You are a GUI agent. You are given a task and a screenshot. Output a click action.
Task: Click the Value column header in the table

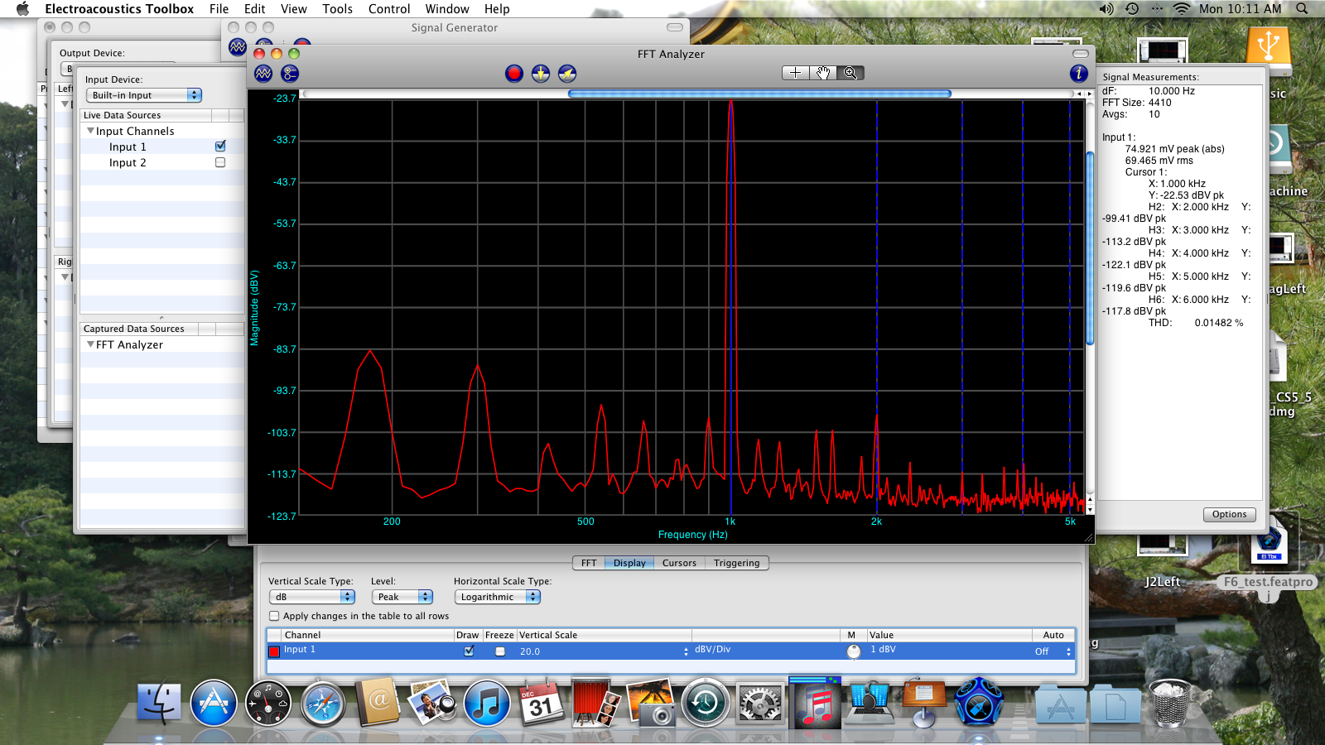(x=949, y=635)
